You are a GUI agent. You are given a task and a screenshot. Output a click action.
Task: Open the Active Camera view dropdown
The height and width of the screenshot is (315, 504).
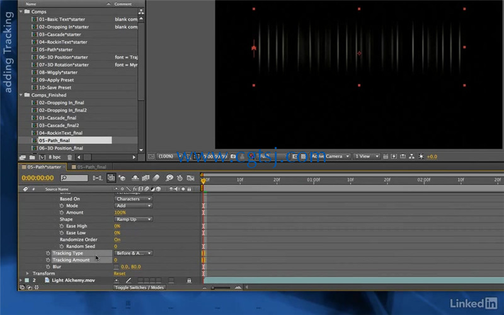330,156
